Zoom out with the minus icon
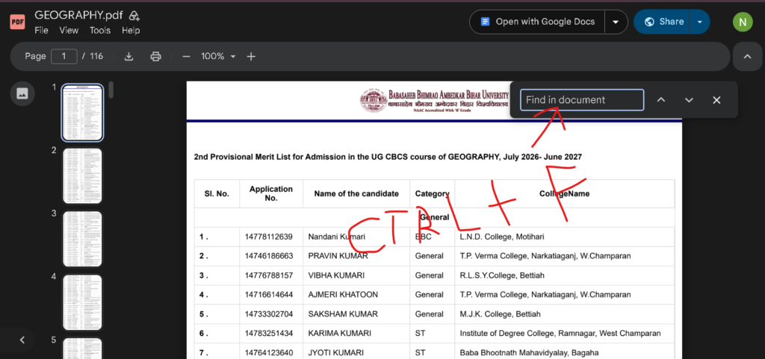Screen dimensions: 765x359 (x=186, y=57)
